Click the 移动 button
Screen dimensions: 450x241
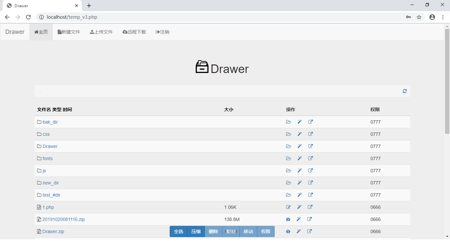pos(248,231)
